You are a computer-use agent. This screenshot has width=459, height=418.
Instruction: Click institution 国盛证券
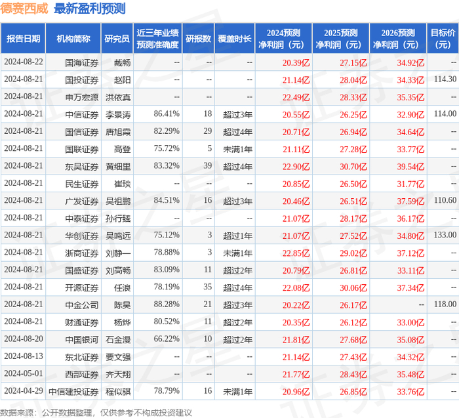pos(82,270)
